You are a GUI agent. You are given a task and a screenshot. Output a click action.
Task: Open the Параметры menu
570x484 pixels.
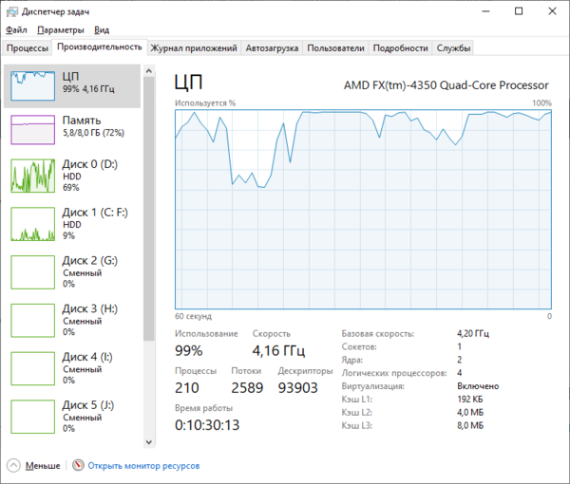pos(61,30)
